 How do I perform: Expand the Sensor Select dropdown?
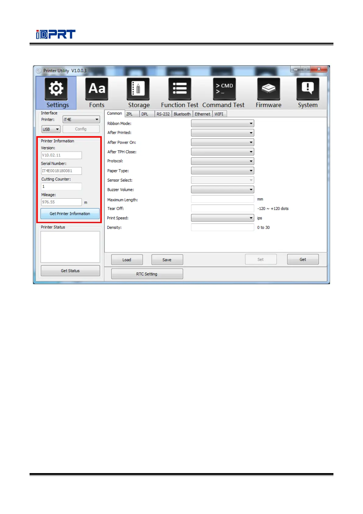coord(222,180)
